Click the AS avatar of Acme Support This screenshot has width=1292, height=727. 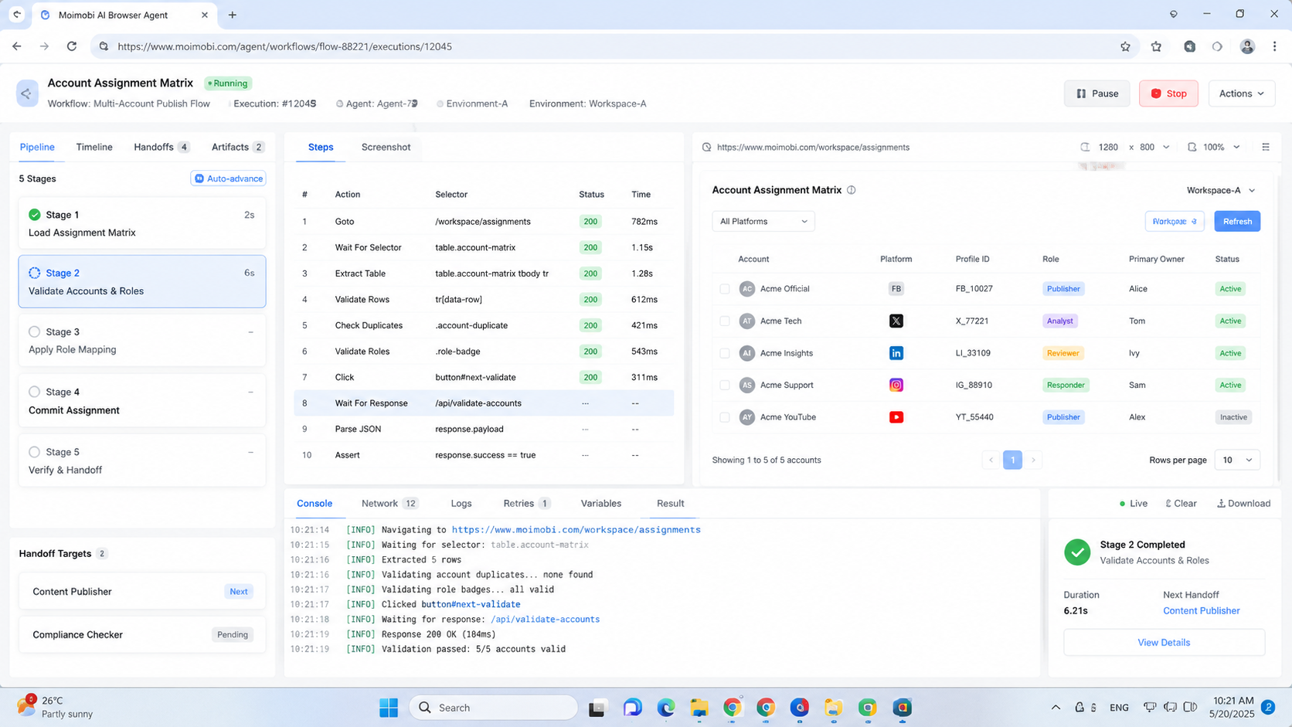pos(746,385)
